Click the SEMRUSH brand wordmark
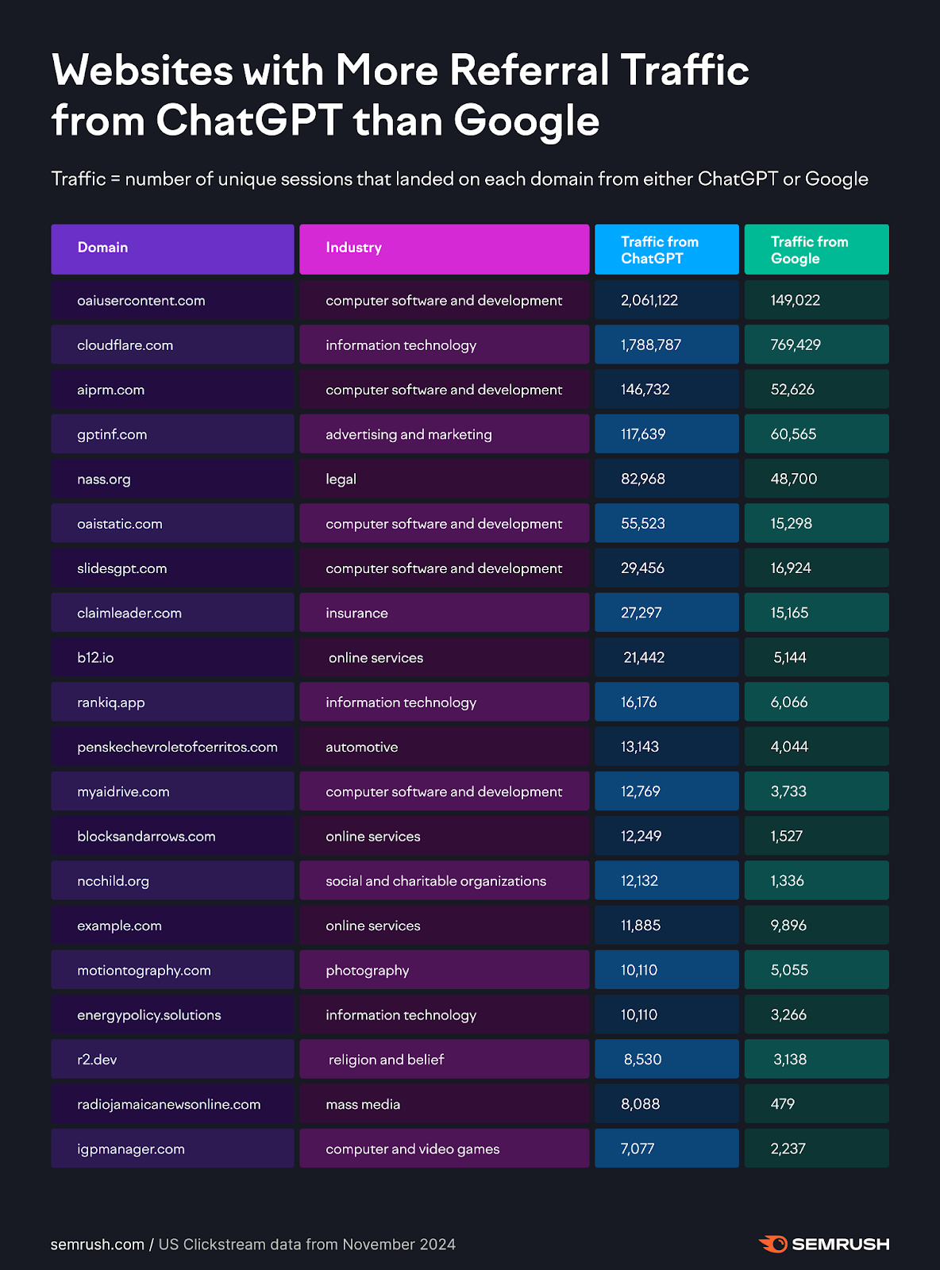Image resolution: width=940 pixels, height=1270 pixels. (x=840, y=1244)
